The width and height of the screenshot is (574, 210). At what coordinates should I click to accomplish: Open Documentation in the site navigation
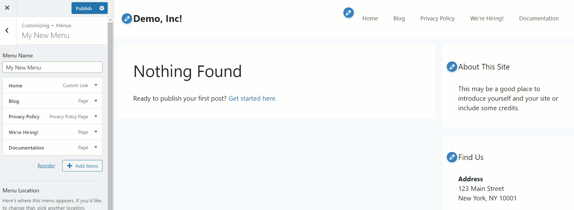tap(539, 19)
